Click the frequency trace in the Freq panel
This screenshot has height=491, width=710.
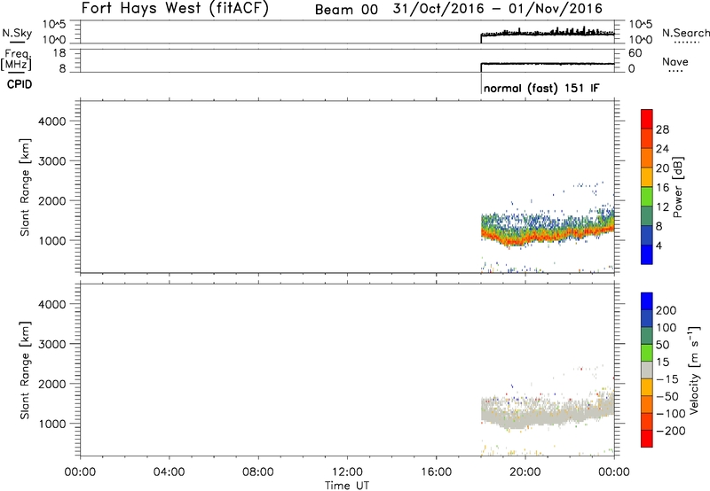(547, 64)
